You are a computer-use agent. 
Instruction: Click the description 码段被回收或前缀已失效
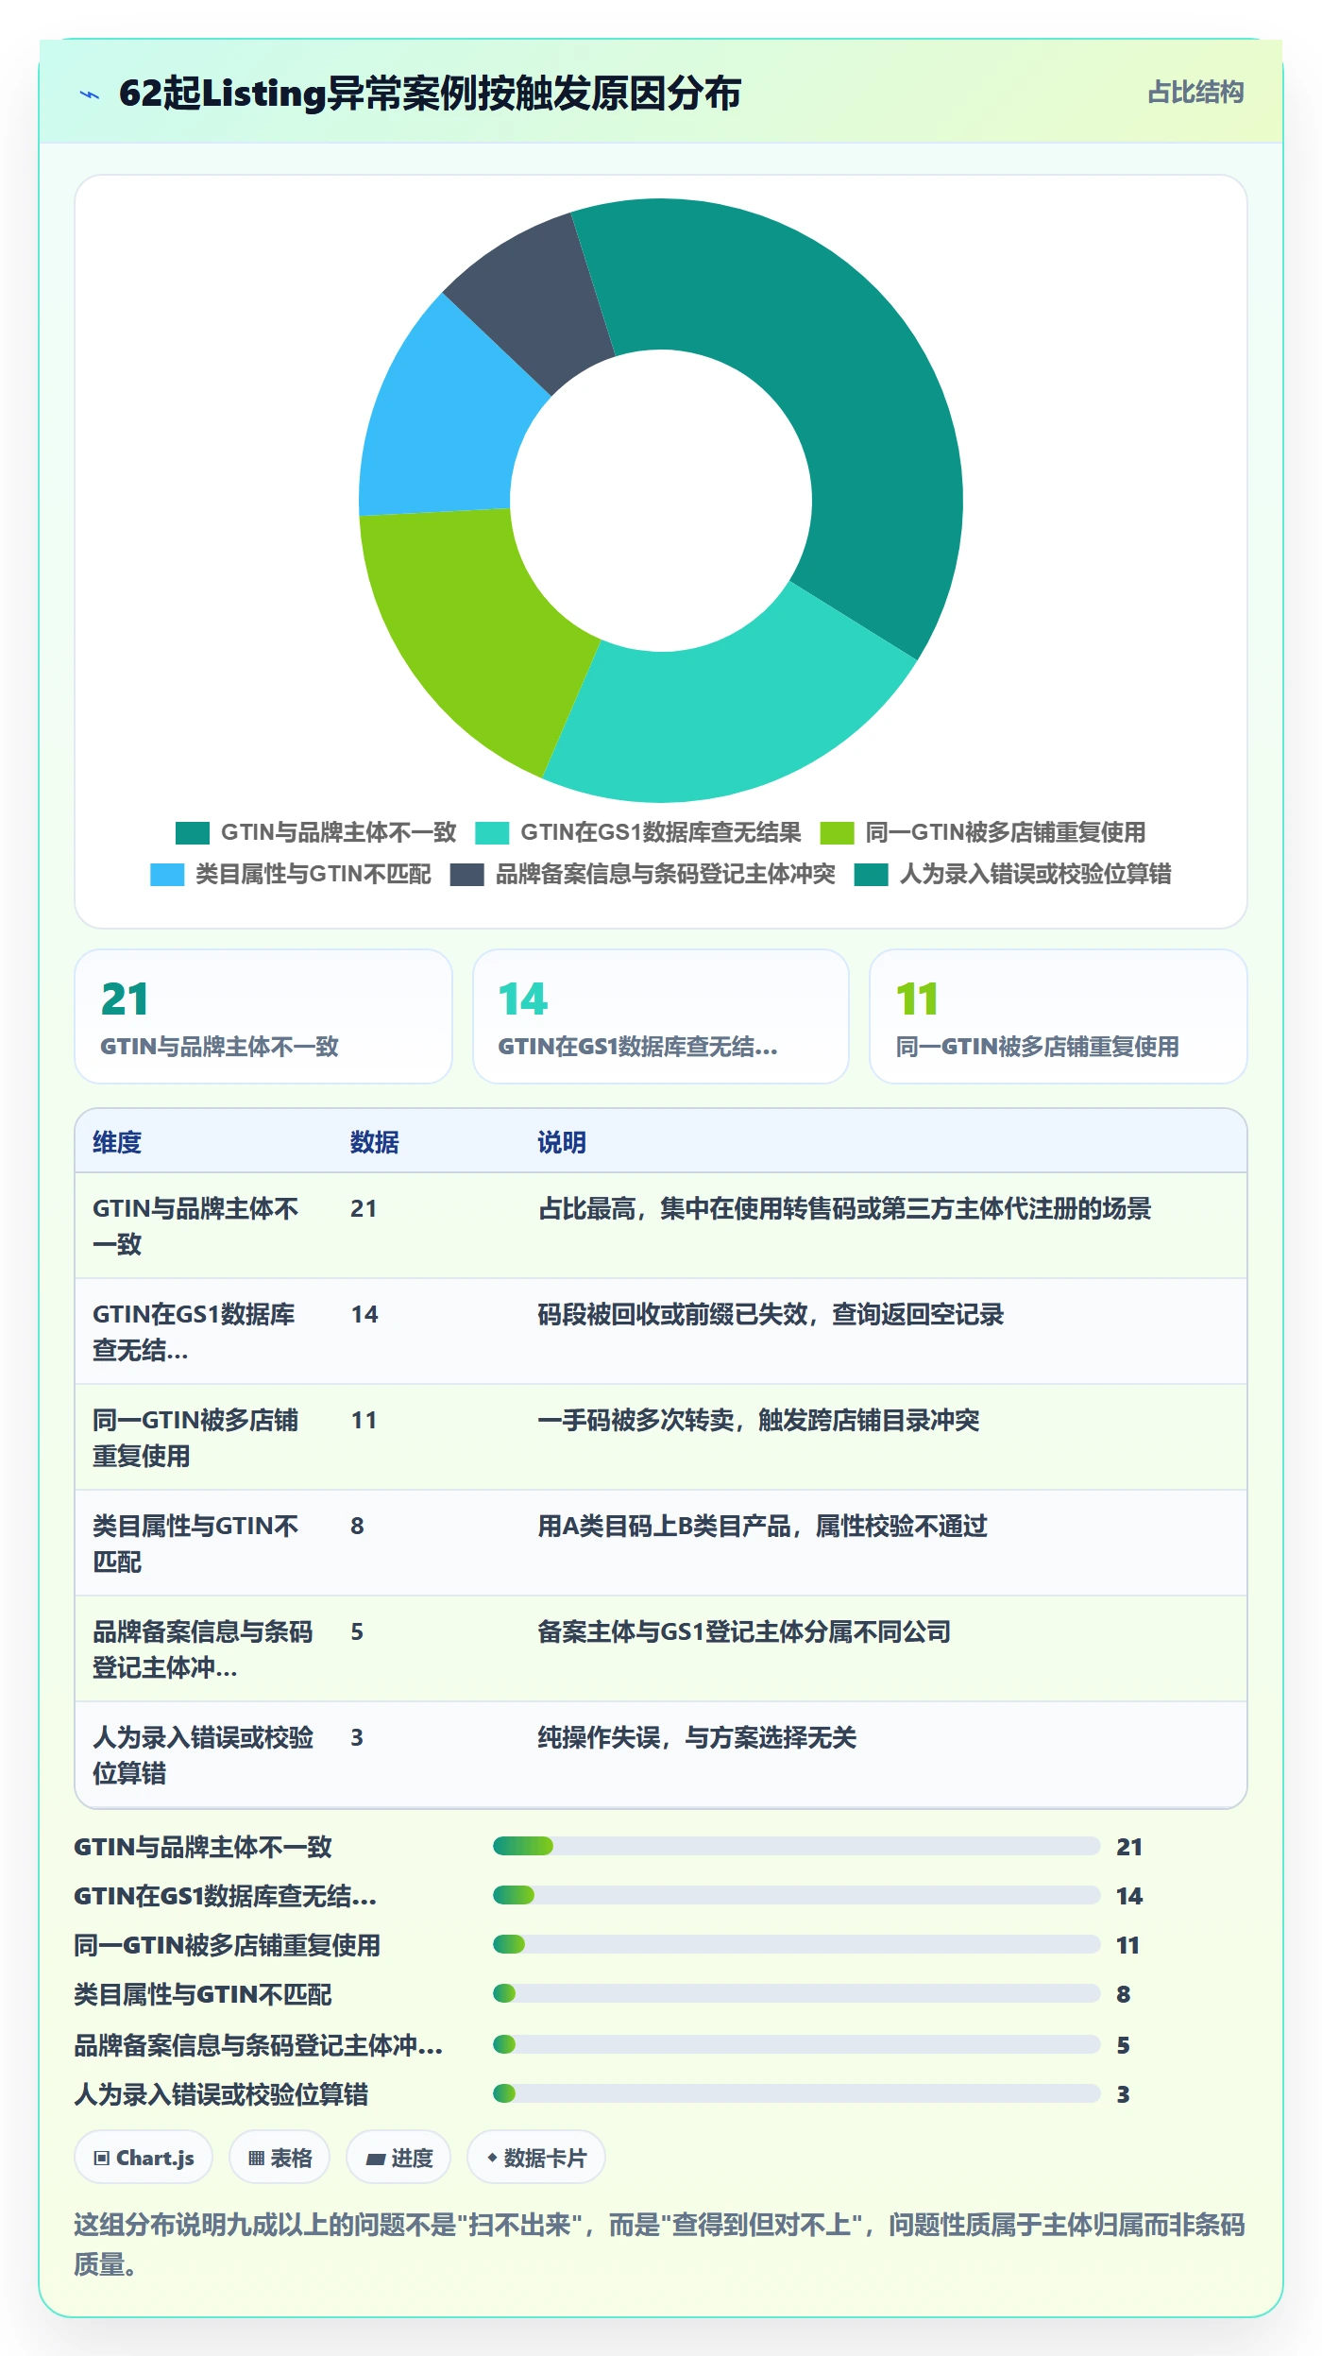(x=771, y=1315)
